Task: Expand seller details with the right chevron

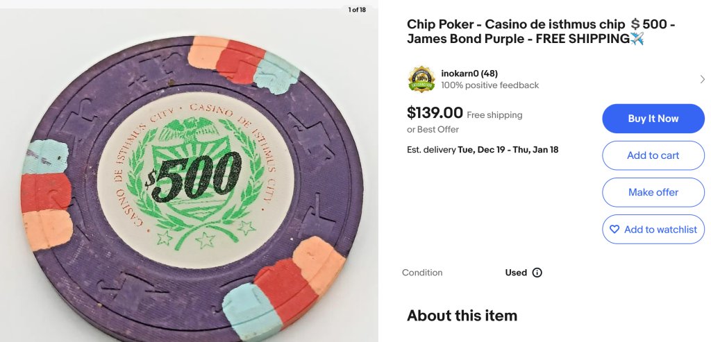Action: click(x=702, y=79)
